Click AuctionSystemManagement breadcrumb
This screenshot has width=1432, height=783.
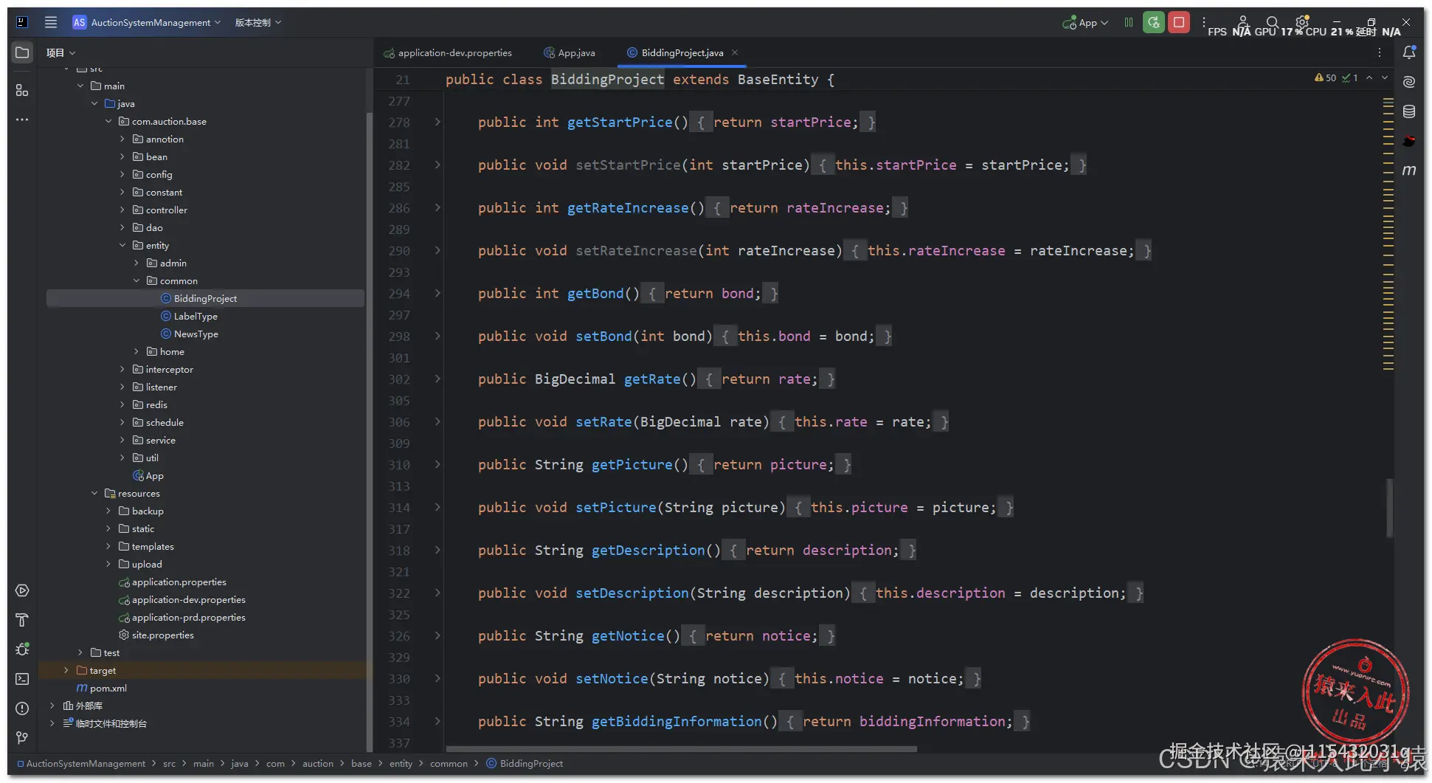[86, 763]
